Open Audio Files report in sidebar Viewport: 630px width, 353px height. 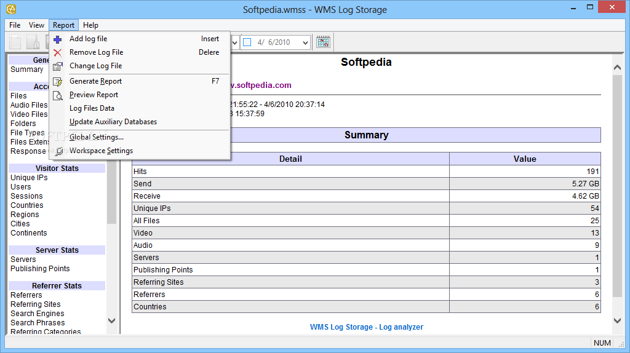[29, 105]
